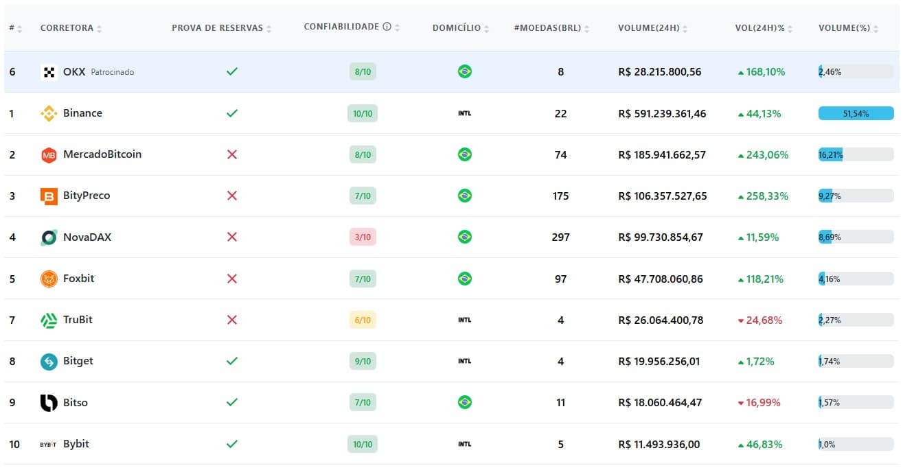
Task: Click the 6/10 reliability badge for TruBit
Action: (363, 320)
